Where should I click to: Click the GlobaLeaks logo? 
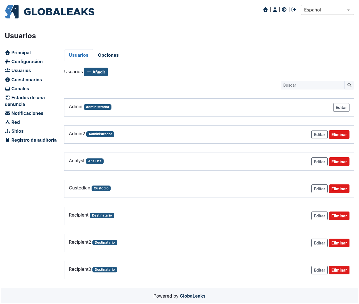pos(50,11)
